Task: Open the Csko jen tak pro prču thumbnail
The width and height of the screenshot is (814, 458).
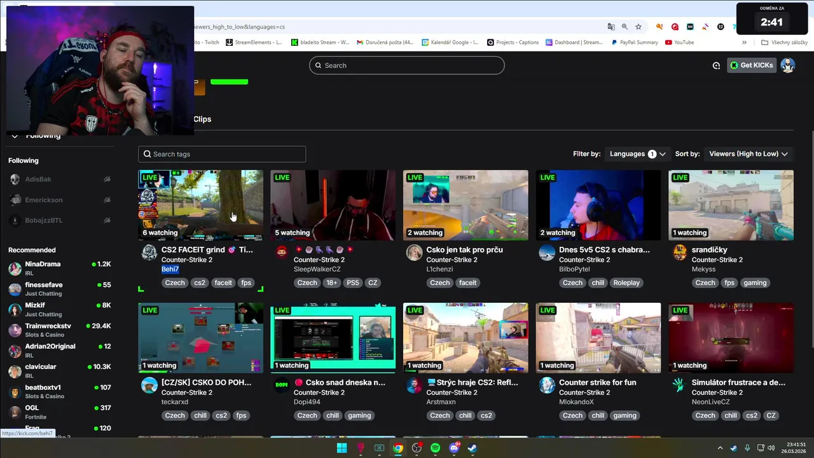Action: pyautogui.click(x=466, y=205)
